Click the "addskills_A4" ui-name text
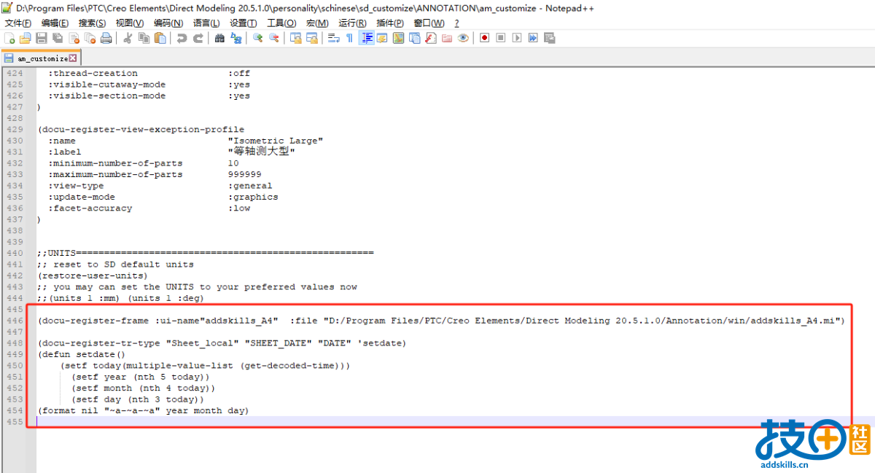875x473 pixels. pyautogui.click(x=239, y=321)
